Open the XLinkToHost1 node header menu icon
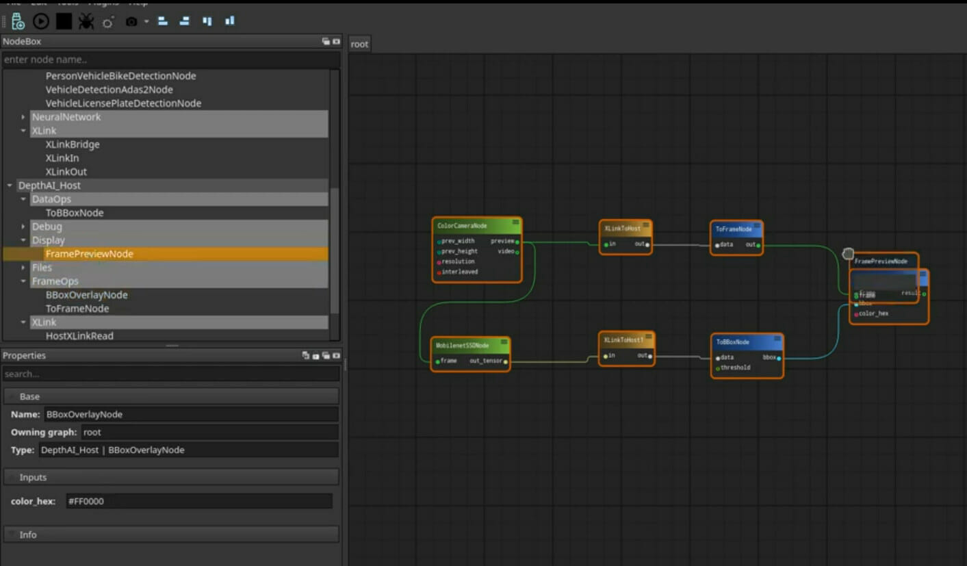 649,336
